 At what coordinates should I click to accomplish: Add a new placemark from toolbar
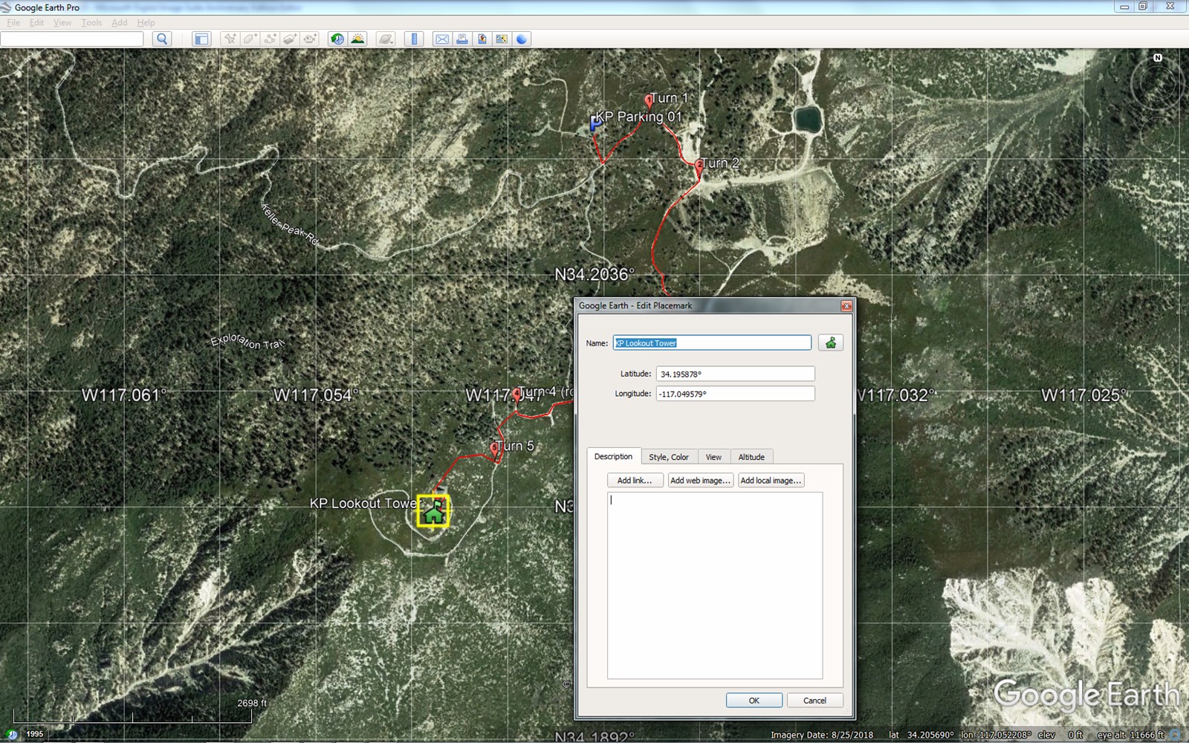(x=230, y=39)
